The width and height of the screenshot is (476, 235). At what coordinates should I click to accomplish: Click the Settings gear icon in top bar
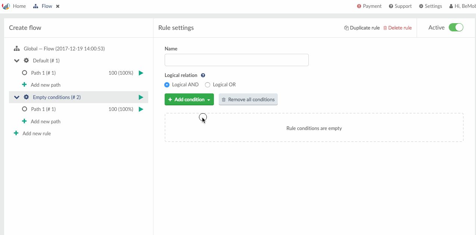pos(421,6)
